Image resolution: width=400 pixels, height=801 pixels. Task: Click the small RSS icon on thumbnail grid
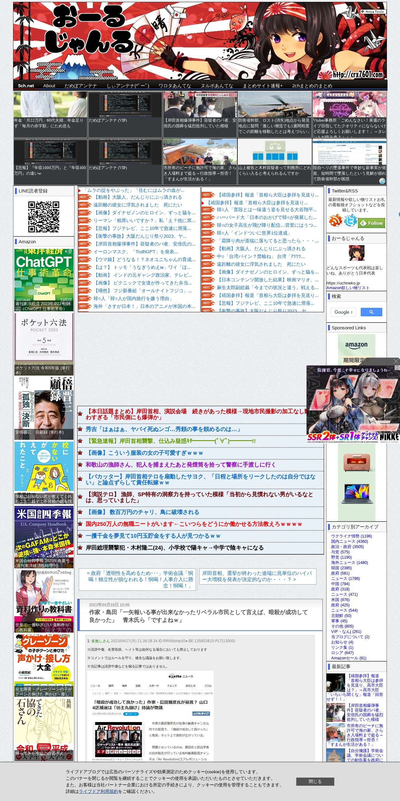point(382,181)
